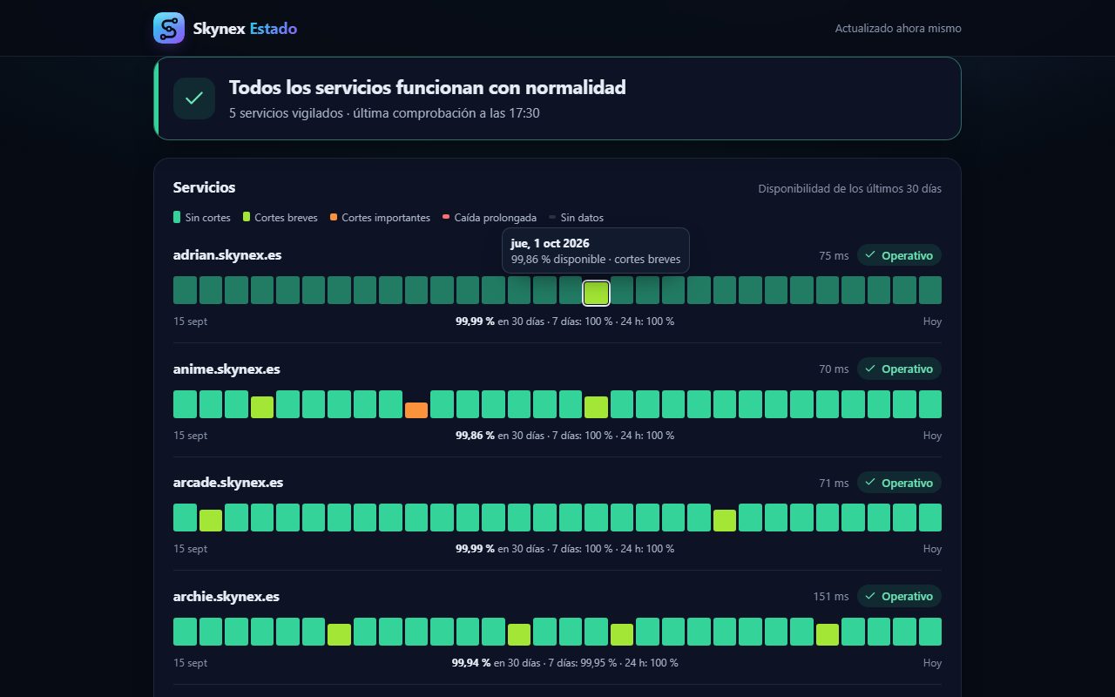Click the last day bar of arcade.skynex.es
The image size is (1115, 697).
[930, 518]
